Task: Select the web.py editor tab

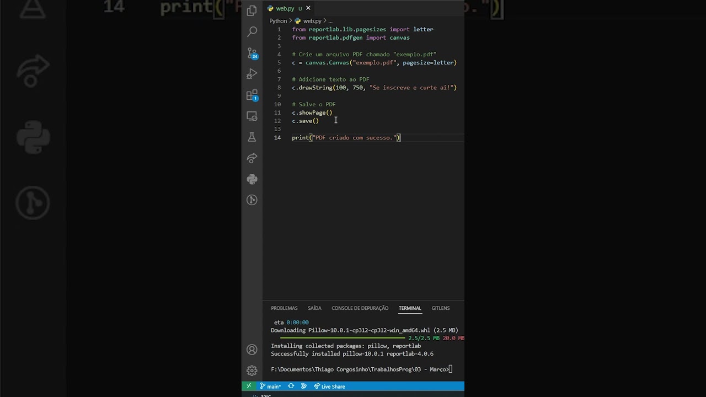Action: coord(290,8)
